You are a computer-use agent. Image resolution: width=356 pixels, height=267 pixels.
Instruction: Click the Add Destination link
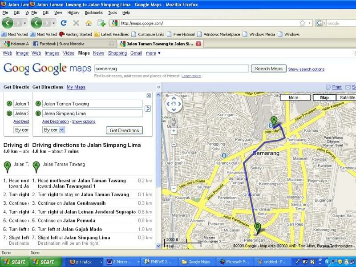coord(55,121)
